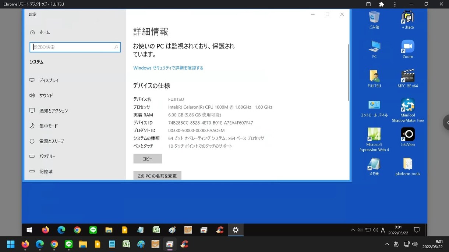
Task: Click the local taskbar volume icon
Action: coord(415,244)
